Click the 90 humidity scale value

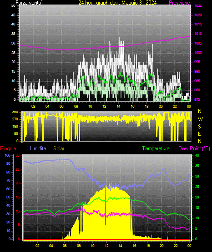tap(8, 163)
